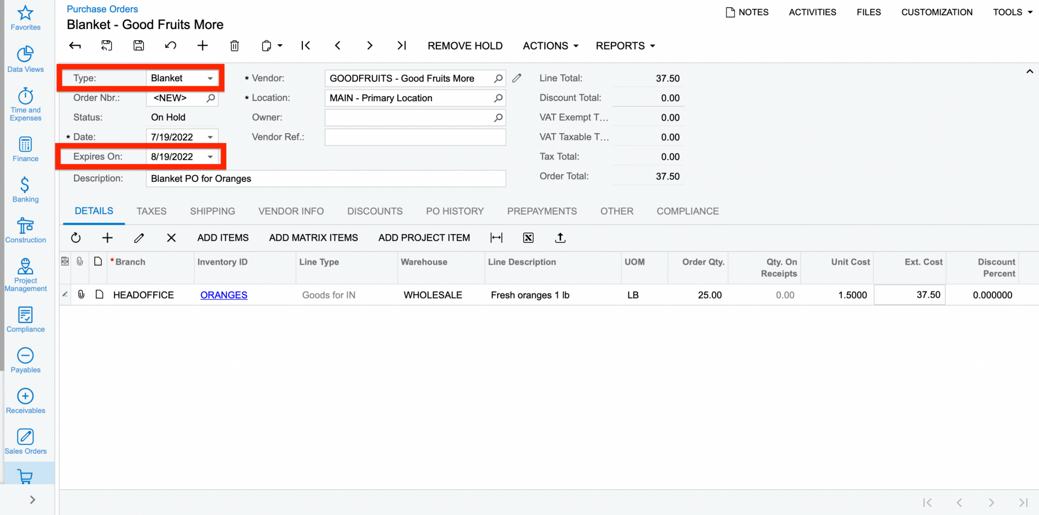This screenshot has width=1039, height=515.
Task: Expand the Actions menu
Action: 550,46
